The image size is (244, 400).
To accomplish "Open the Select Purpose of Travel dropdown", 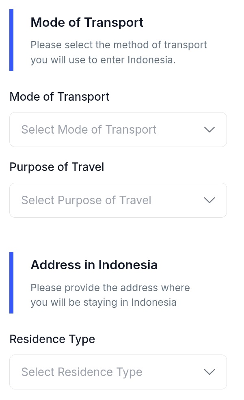I will [x=118, y=200].
